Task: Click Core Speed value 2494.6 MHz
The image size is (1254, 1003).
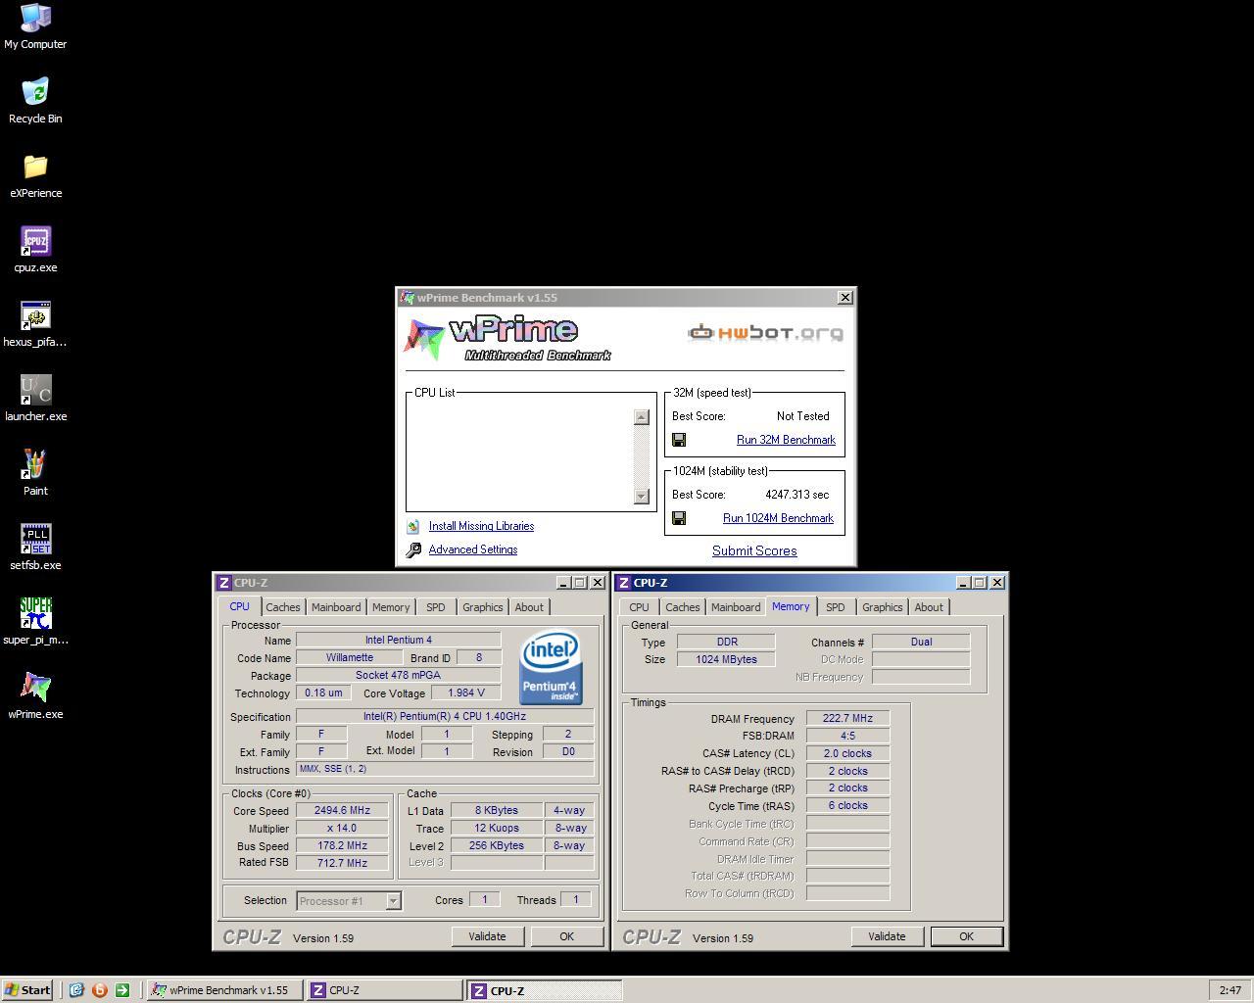Action: click(x=343, y=810)
